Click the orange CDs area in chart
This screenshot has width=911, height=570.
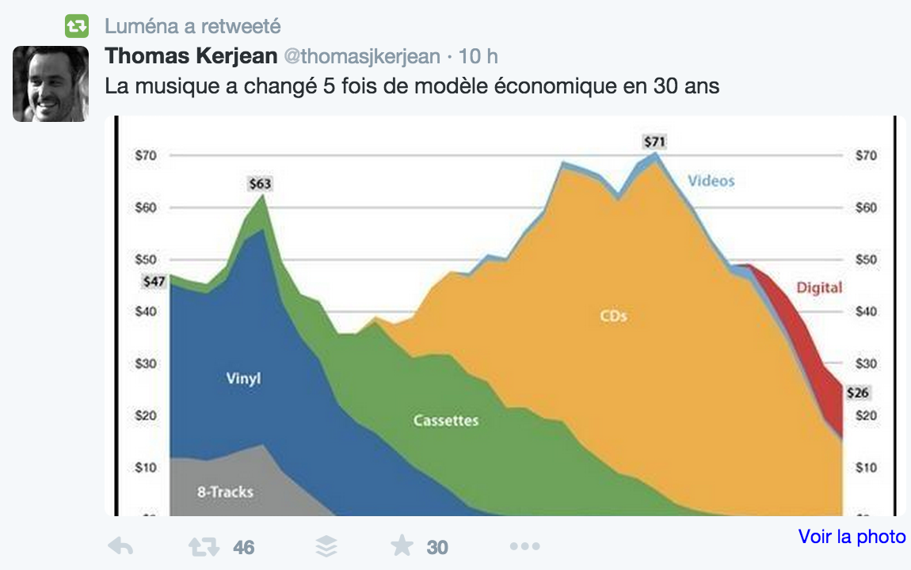click(613, 316)
